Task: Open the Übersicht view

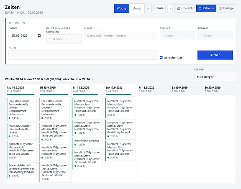Action: click(x=185, y=8)
